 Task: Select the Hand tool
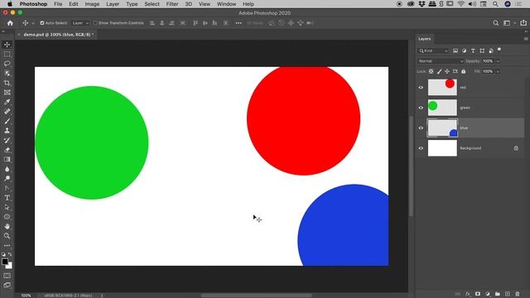[7, 226]
